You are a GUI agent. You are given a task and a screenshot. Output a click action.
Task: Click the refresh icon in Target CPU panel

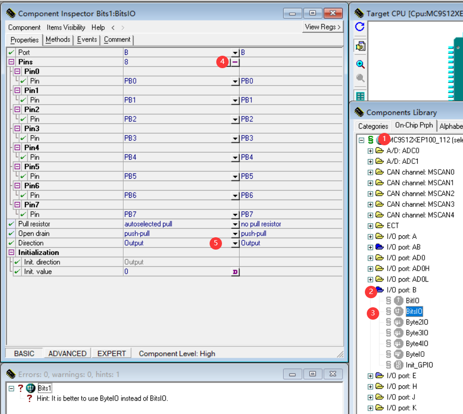(360, 27)
